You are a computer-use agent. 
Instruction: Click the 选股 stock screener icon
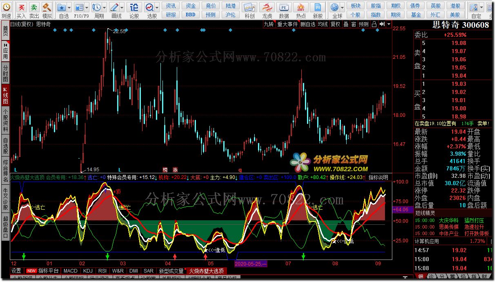(x=149, y=7)
